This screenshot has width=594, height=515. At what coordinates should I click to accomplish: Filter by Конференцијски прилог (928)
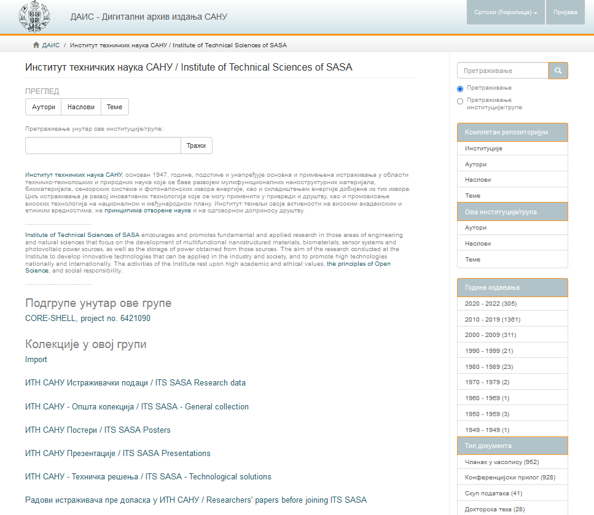click(512, 478)
